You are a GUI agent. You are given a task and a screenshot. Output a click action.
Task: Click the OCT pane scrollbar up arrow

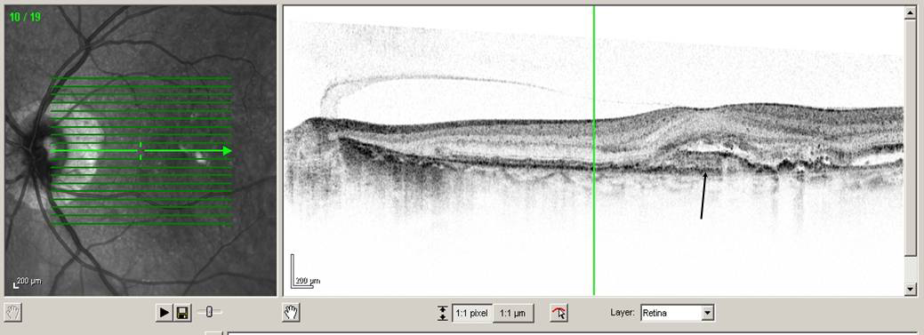tap(911, 12)
